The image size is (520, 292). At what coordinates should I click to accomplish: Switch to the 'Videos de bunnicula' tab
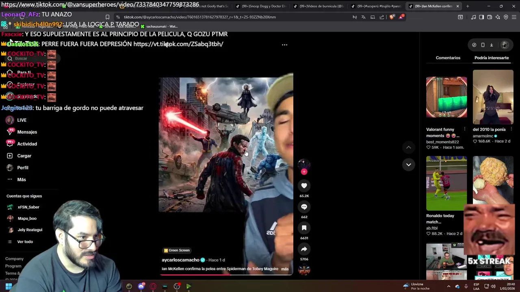click(x=318, y=6)
